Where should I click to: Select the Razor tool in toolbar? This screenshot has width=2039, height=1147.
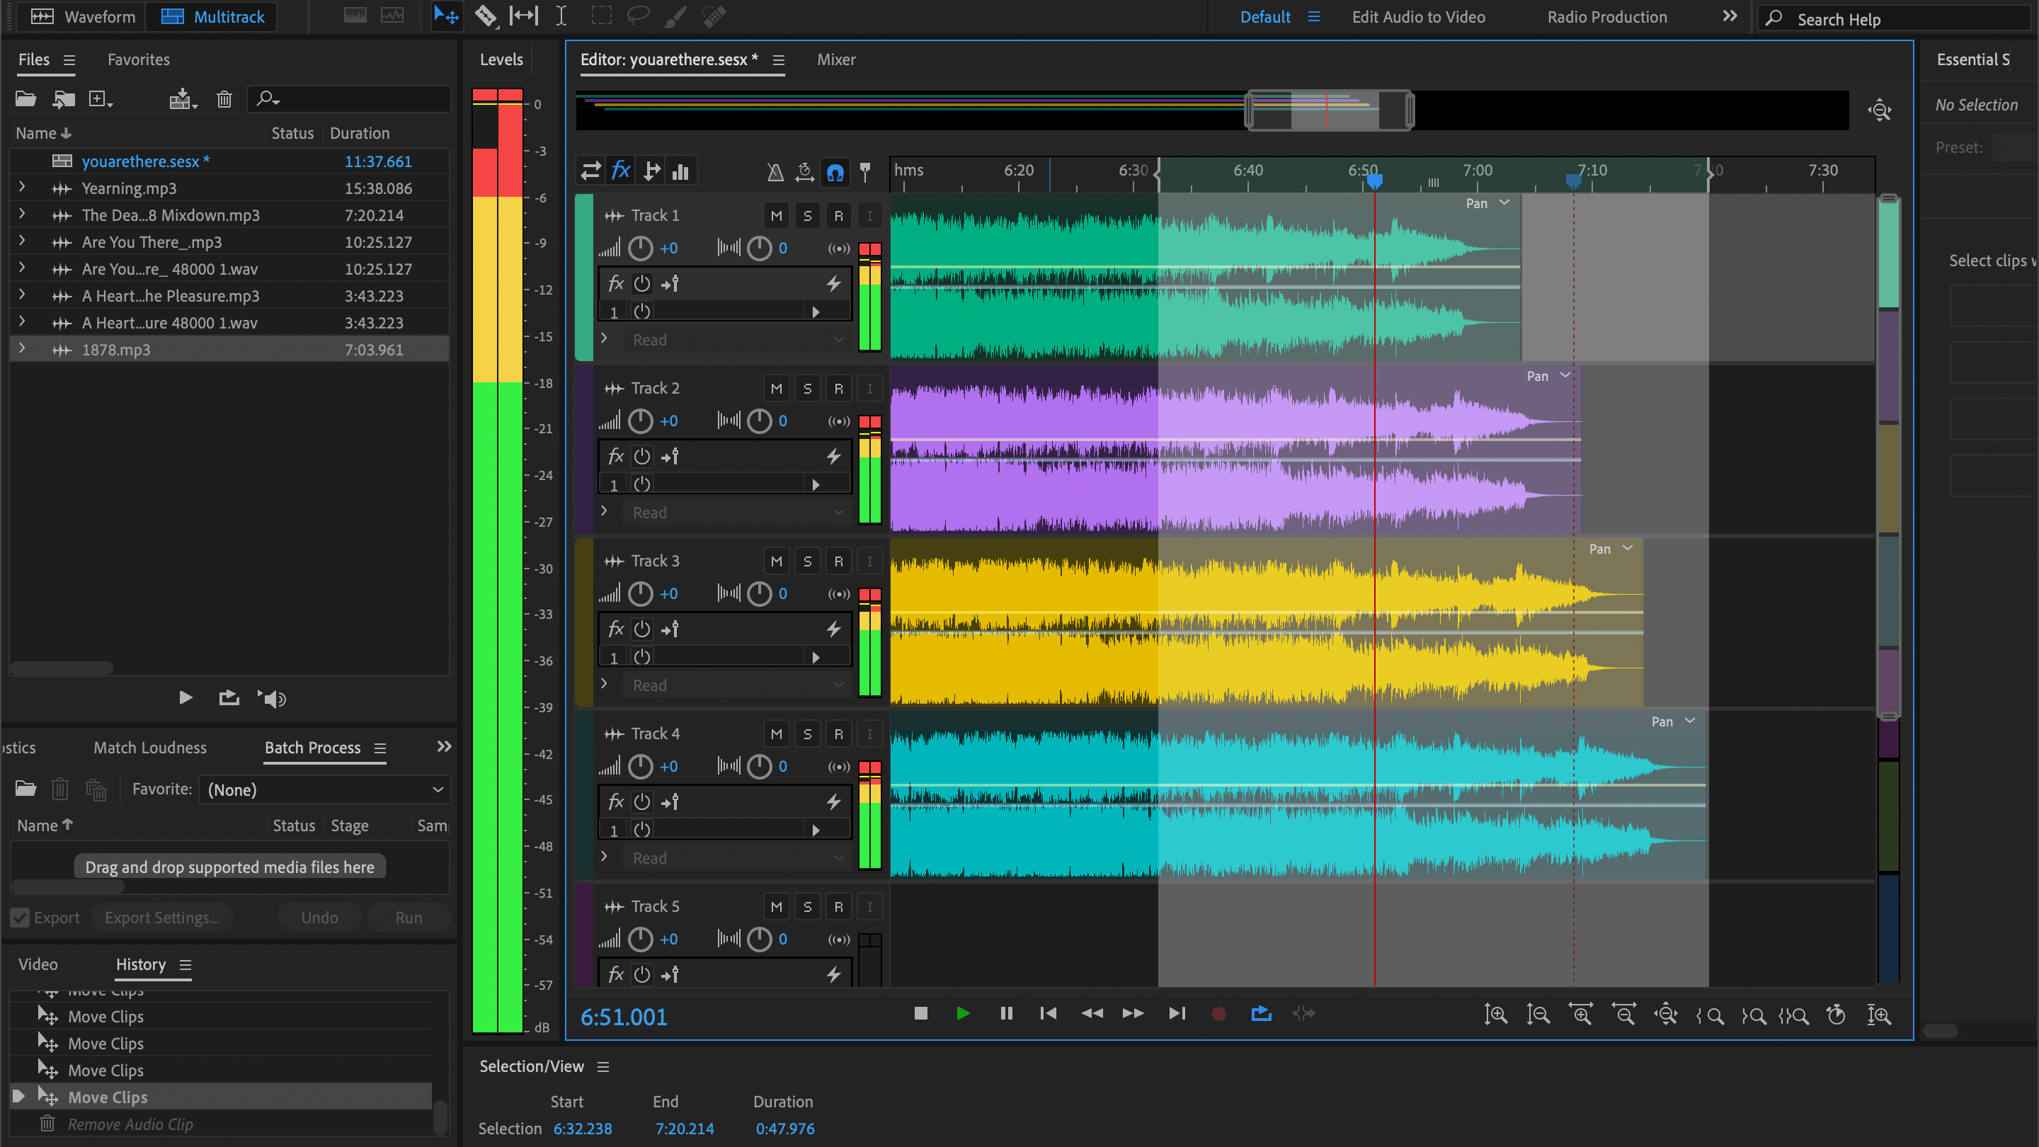coord(485,16)
